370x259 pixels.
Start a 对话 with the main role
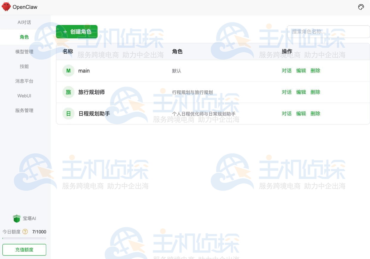tap(286, 70)
